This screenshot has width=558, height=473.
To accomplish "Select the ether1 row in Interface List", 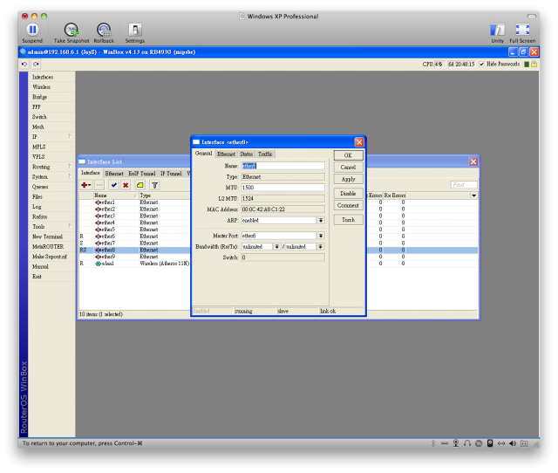I will click(135, 202).
